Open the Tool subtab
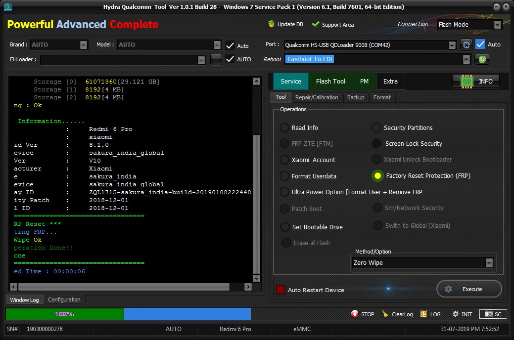Viewport: 514px width, 340px height. [x=280, y=97]
